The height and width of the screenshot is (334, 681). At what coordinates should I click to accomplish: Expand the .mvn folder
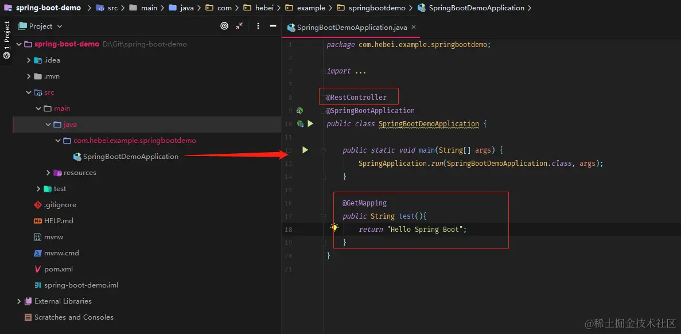[x=29, y=76]
